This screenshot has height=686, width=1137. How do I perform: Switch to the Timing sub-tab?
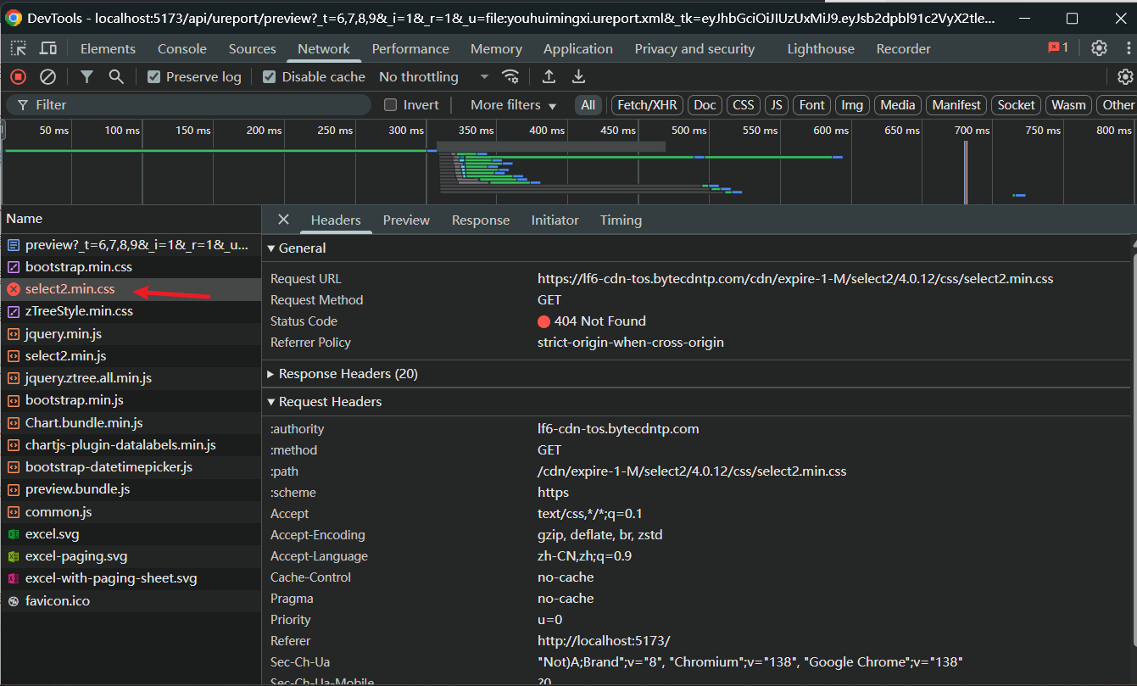coord(621,220)
